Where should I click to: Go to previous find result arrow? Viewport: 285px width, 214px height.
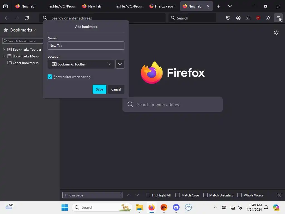[x=129, y=195]
